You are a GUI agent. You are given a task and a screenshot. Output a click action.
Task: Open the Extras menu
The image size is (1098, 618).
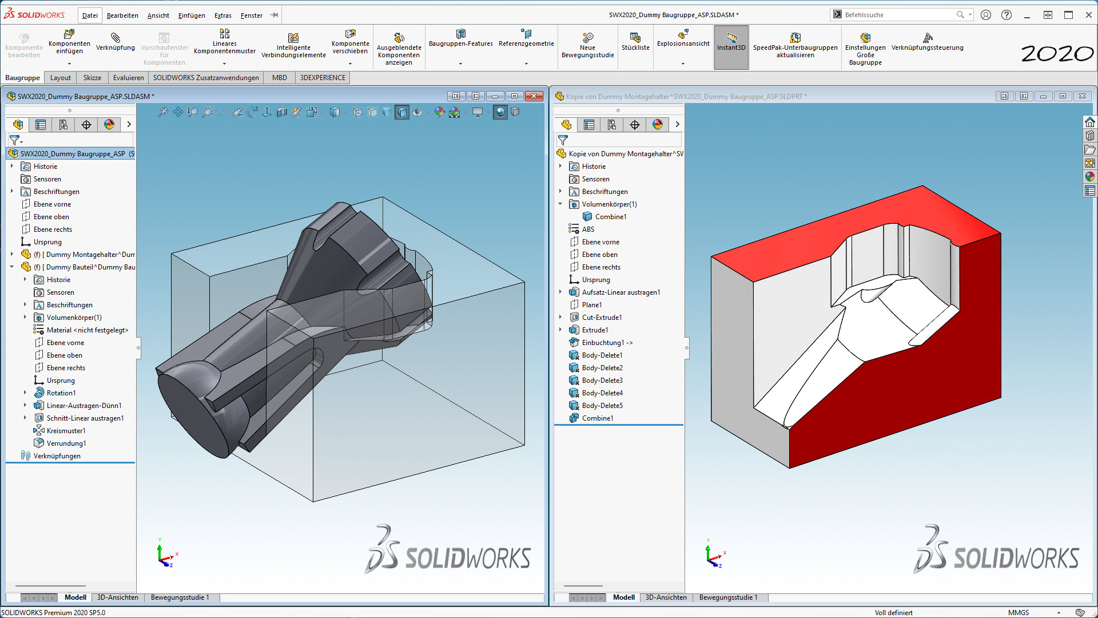[x=223, y=15]
